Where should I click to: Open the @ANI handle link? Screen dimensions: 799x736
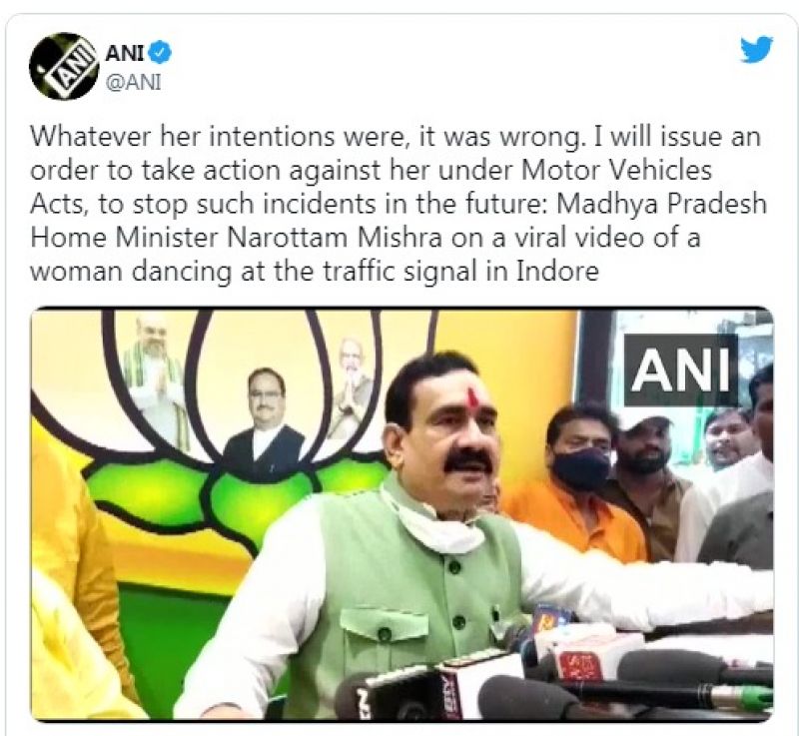pyautogui.click(x=133, y=82)
